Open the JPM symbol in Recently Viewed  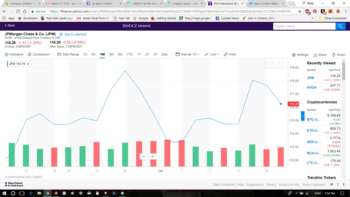(310, 78)
